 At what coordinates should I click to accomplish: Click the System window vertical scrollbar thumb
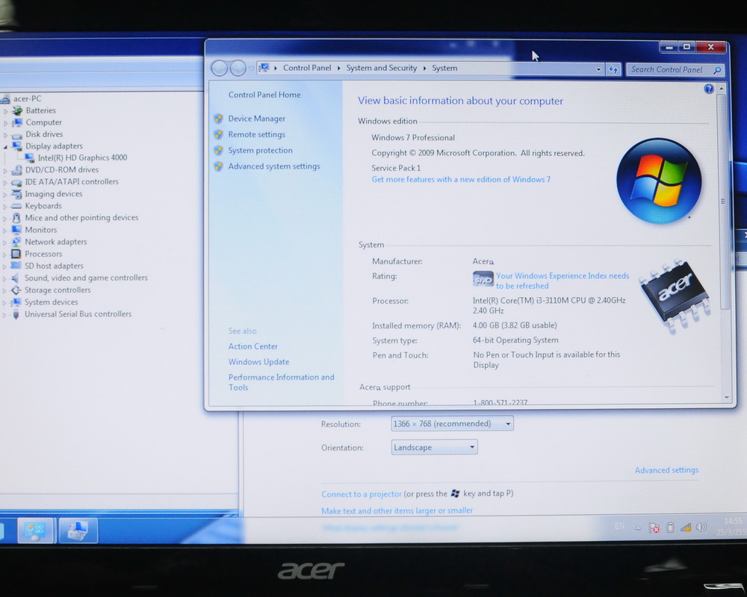point(722,201)
